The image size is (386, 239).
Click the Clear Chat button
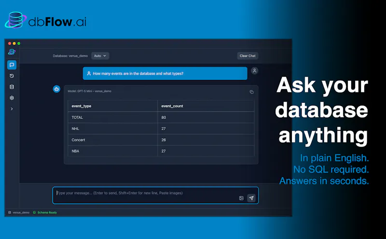(x=248, y=56)
